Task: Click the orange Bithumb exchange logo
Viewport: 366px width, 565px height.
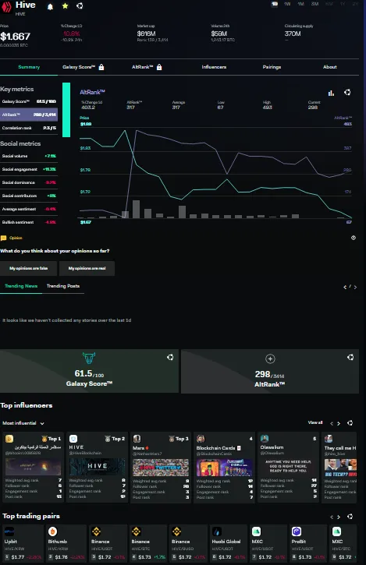Action: coord(53,531)
